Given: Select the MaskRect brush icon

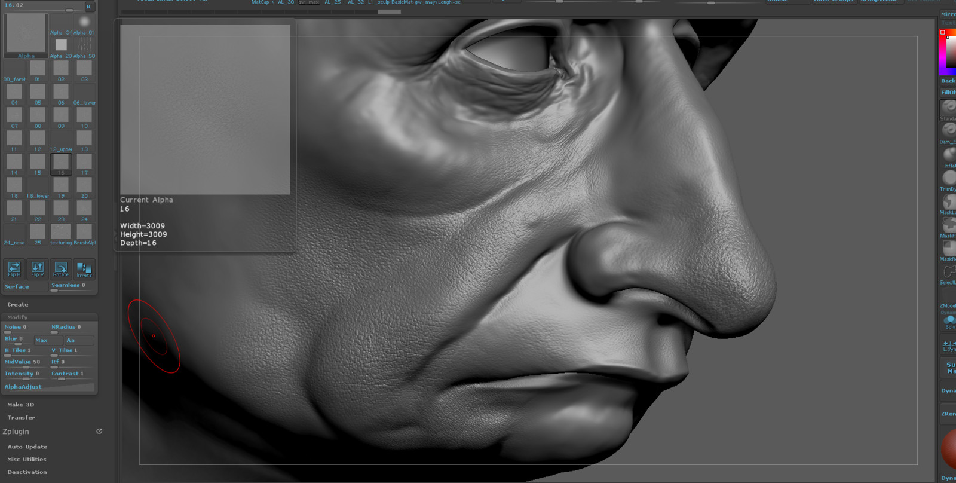Looking at the screenshot, I should (949, 250).
